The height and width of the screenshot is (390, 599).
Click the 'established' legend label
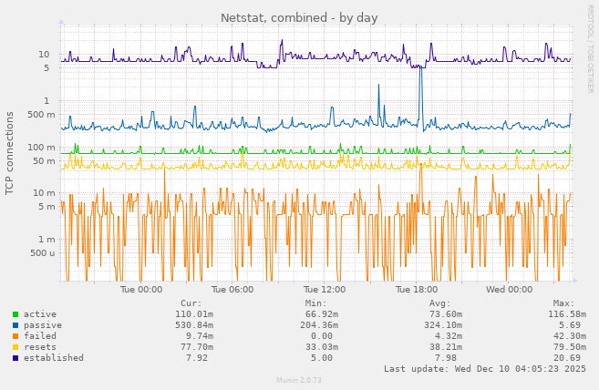click(54, 358)
